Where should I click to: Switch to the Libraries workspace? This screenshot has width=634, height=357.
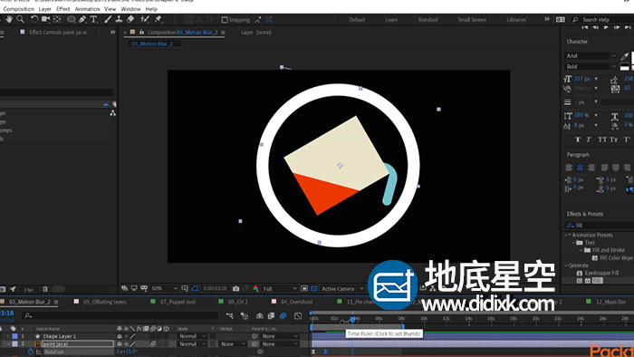click(x=516, y=19)
